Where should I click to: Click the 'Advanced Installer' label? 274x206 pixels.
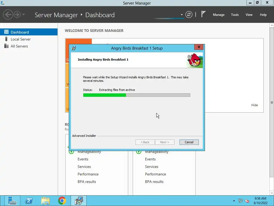pos(84,136)
